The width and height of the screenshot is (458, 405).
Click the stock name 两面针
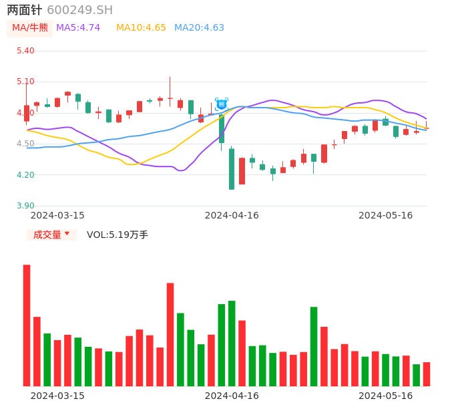[x=25, y=10]
